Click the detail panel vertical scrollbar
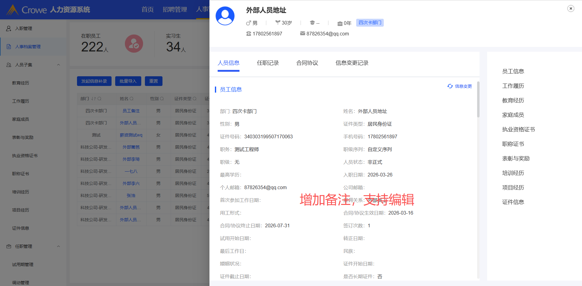 (478, 100)
